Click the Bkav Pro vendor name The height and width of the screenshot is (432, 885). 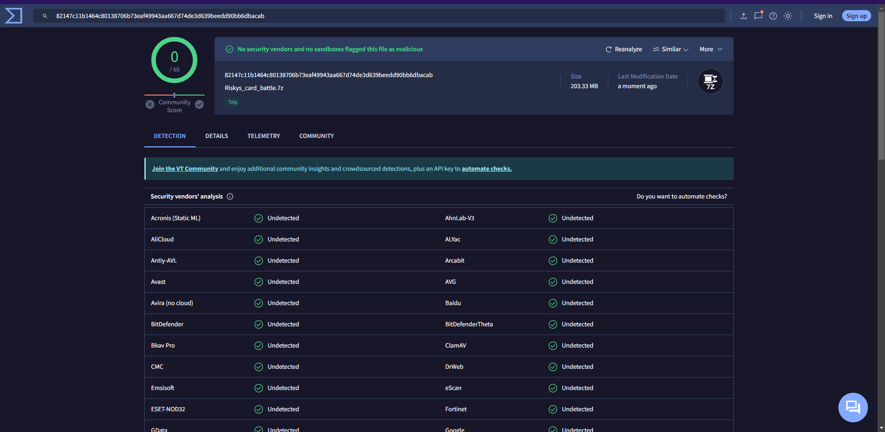pos(163,346)
